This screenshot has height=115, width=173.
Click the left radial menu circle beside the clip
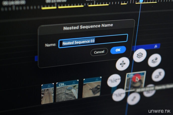[114, 80]
